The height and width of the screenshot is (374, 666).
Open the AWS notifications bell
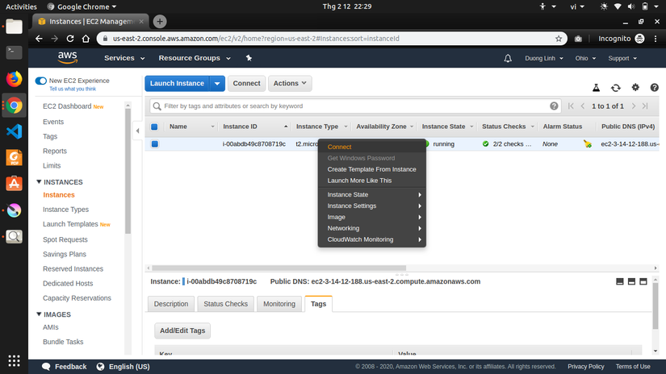(508, 59)
